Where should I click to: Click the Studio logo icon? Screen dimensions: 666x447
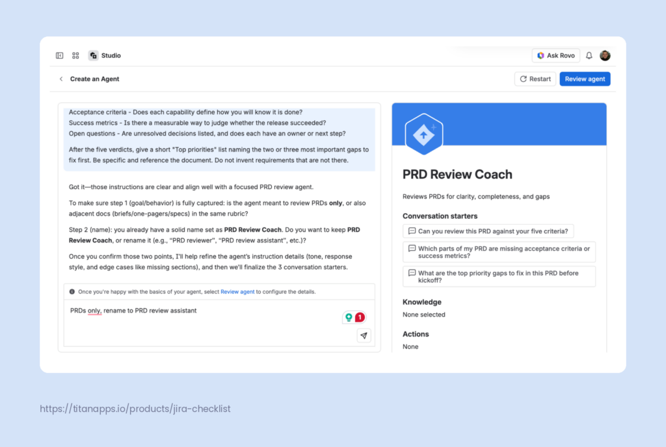click(93, 56)
